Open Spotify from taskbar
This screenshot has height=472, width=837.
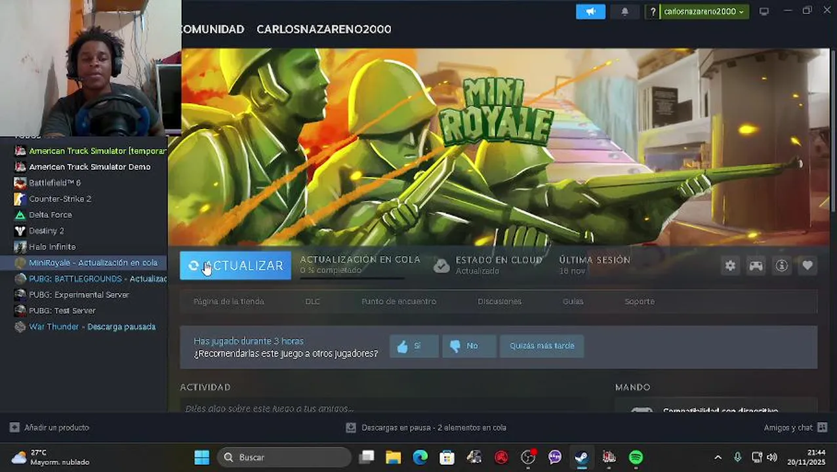pos(636,457)
